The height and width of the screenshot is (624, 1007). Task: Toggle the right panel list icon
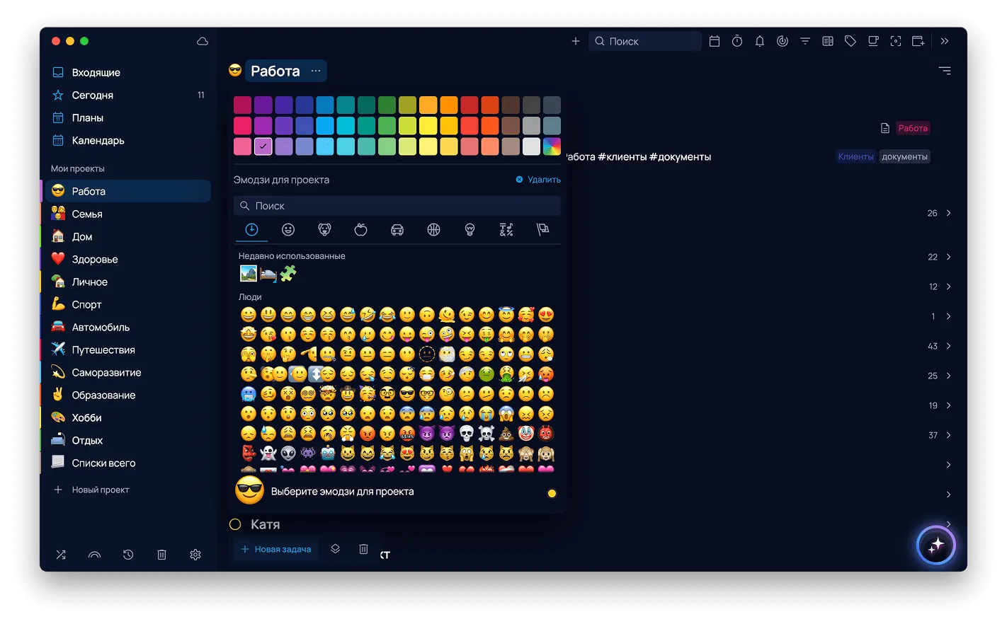(x=945, y=71)
